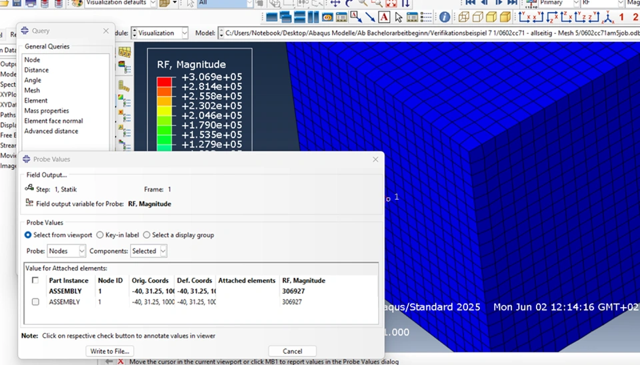Open the 'RF' output variable dropdown
Viewport: 640px width, 365px height.
click(x=603, y=3)
